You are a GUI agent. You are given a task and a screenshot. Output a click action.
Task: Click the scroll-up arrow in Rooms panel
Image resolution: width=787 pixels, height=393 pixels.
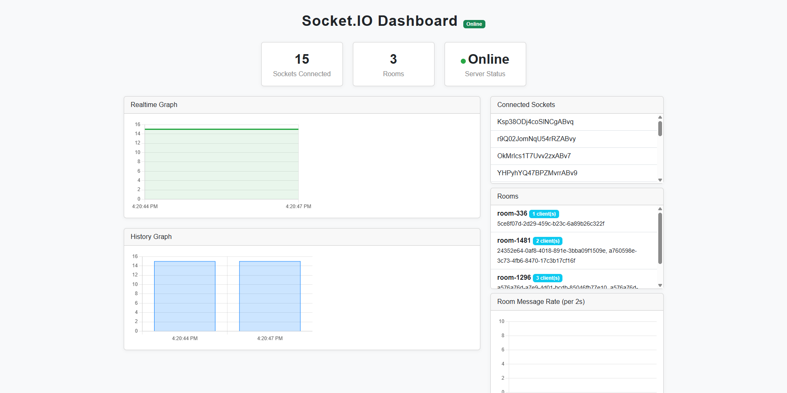pyautogui.click(x=660, y=209)
